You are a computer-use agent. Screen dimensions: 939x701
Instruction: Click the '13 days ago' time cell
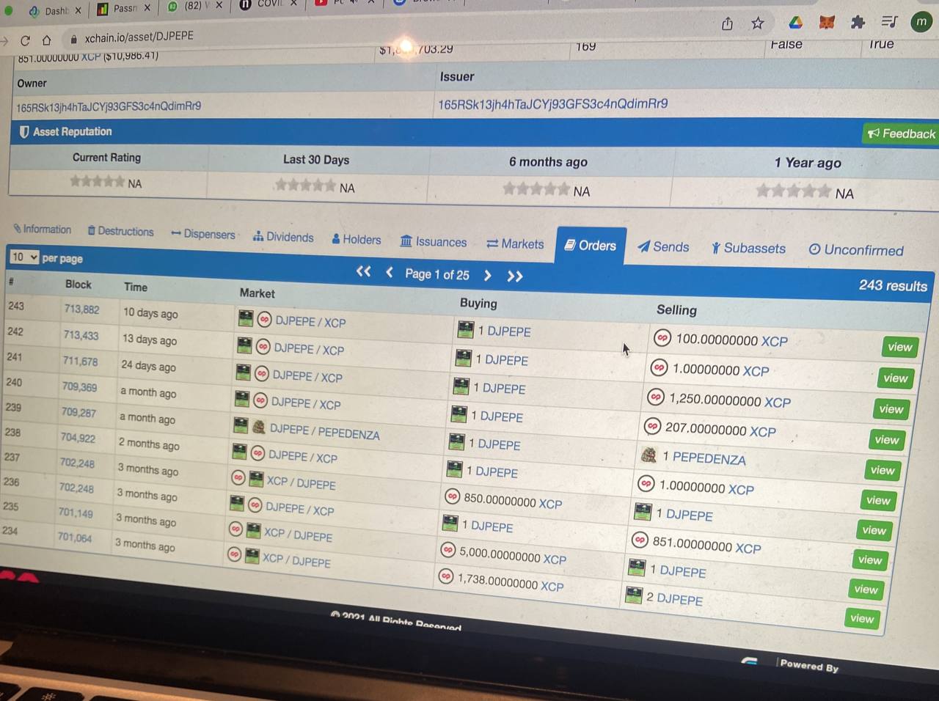click(x=150, y=340)
